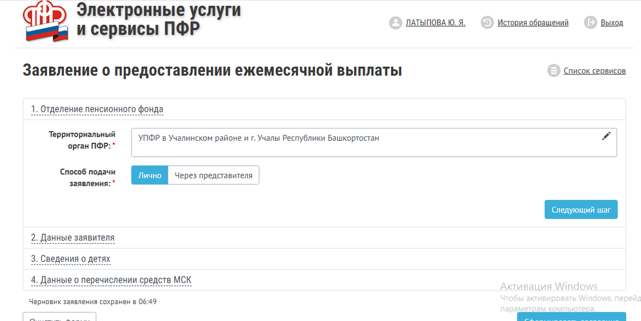Click the Территориальный орган ПФР field

374,142
